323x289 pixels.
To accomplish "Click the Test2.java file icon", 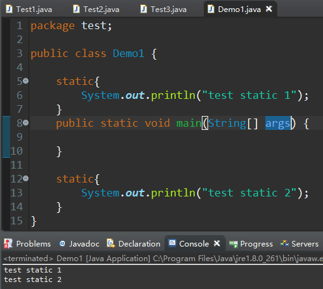I will 76,10.
